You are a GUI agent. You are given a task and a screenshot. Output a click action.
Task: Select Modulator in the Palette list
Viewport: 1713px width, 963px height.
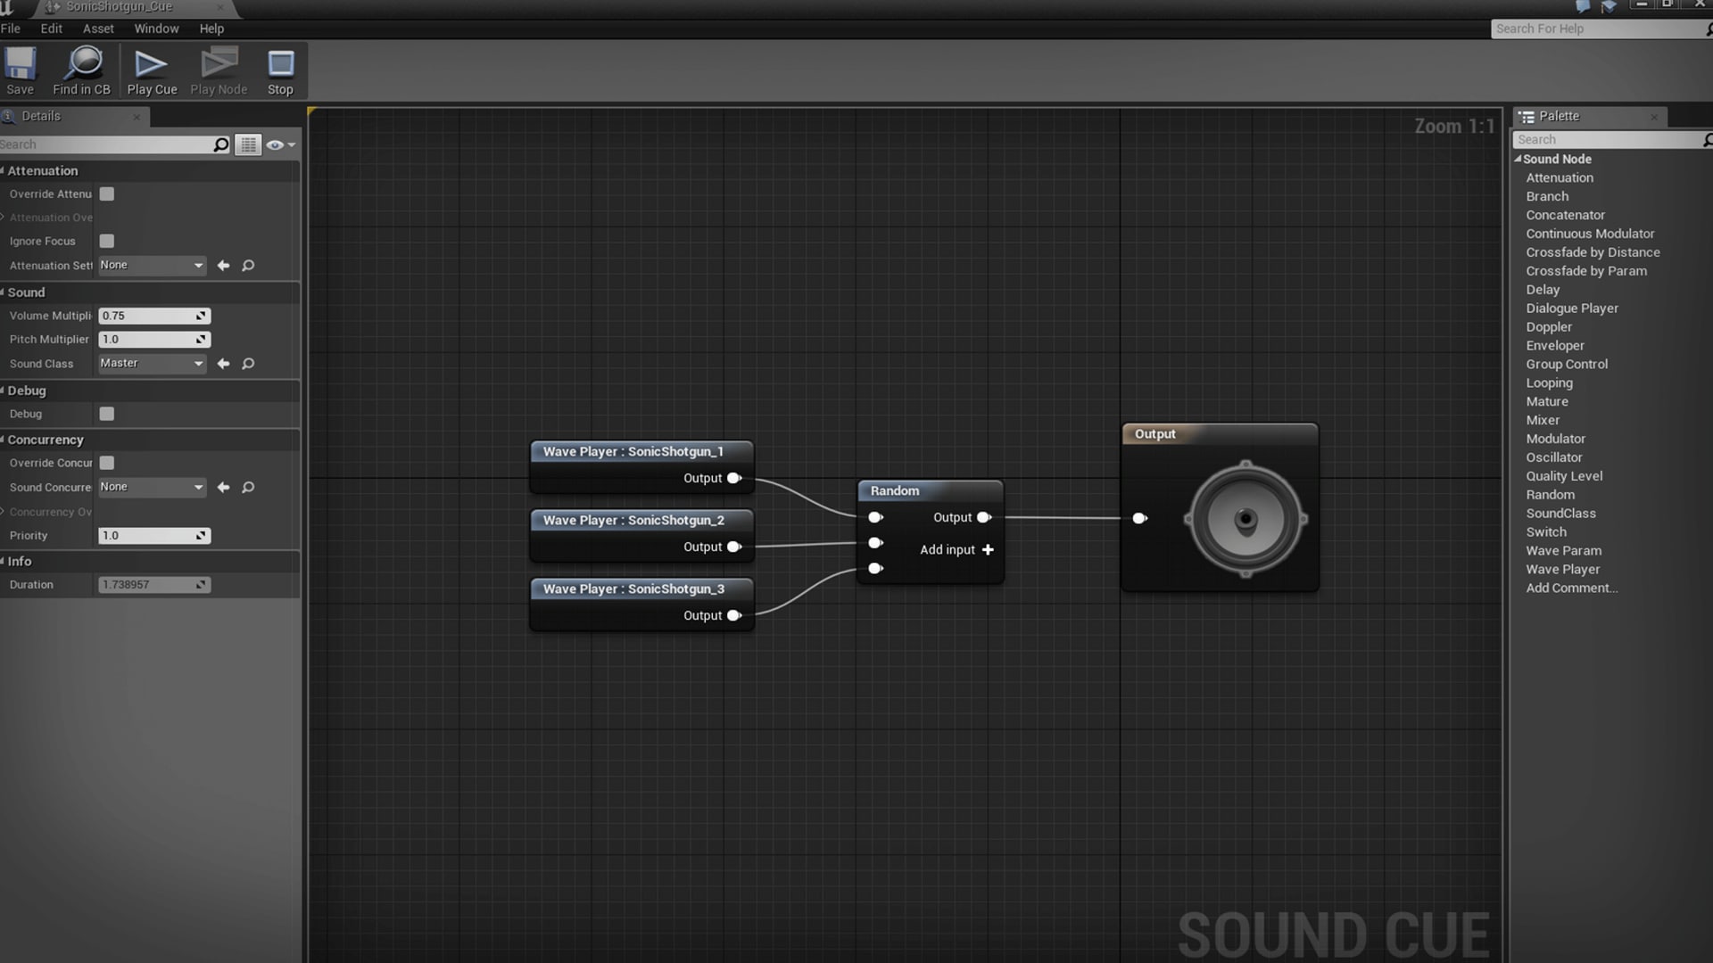(x=1555, y=439)
